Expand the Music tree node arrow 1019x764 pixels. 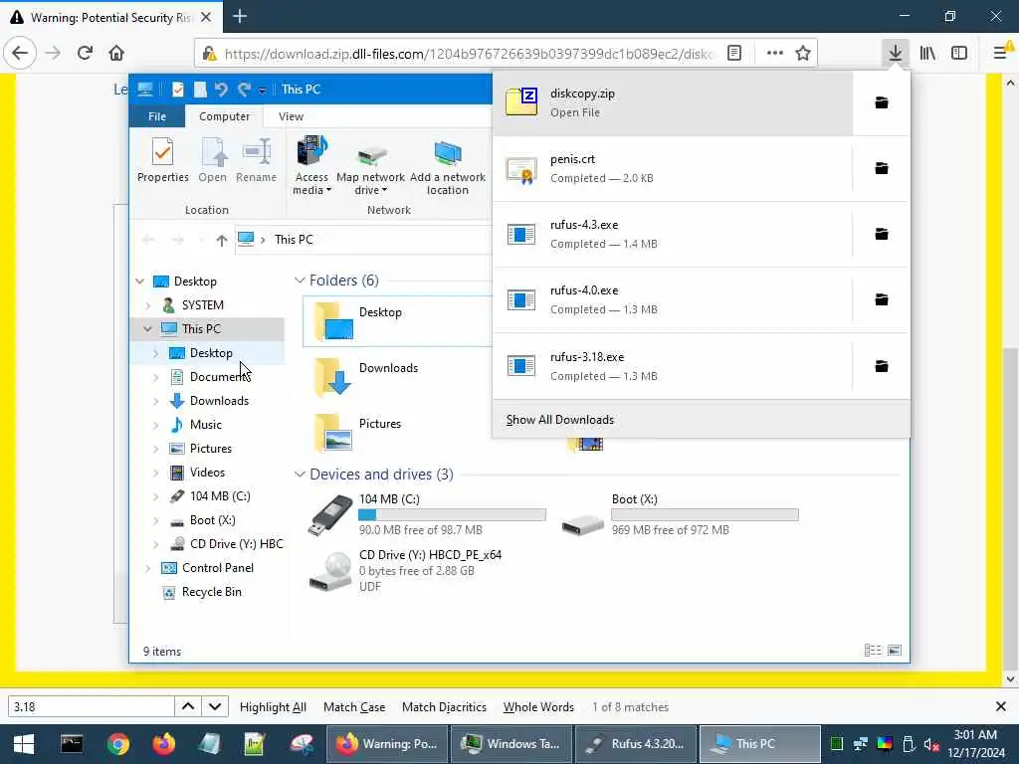156,425
